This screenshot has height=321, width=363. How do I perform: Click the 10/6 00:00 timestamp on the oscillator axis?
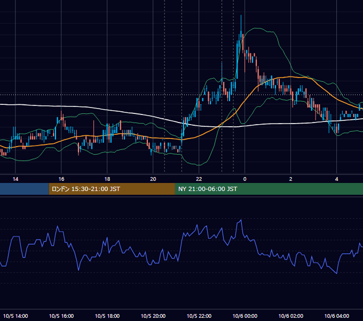244,316
